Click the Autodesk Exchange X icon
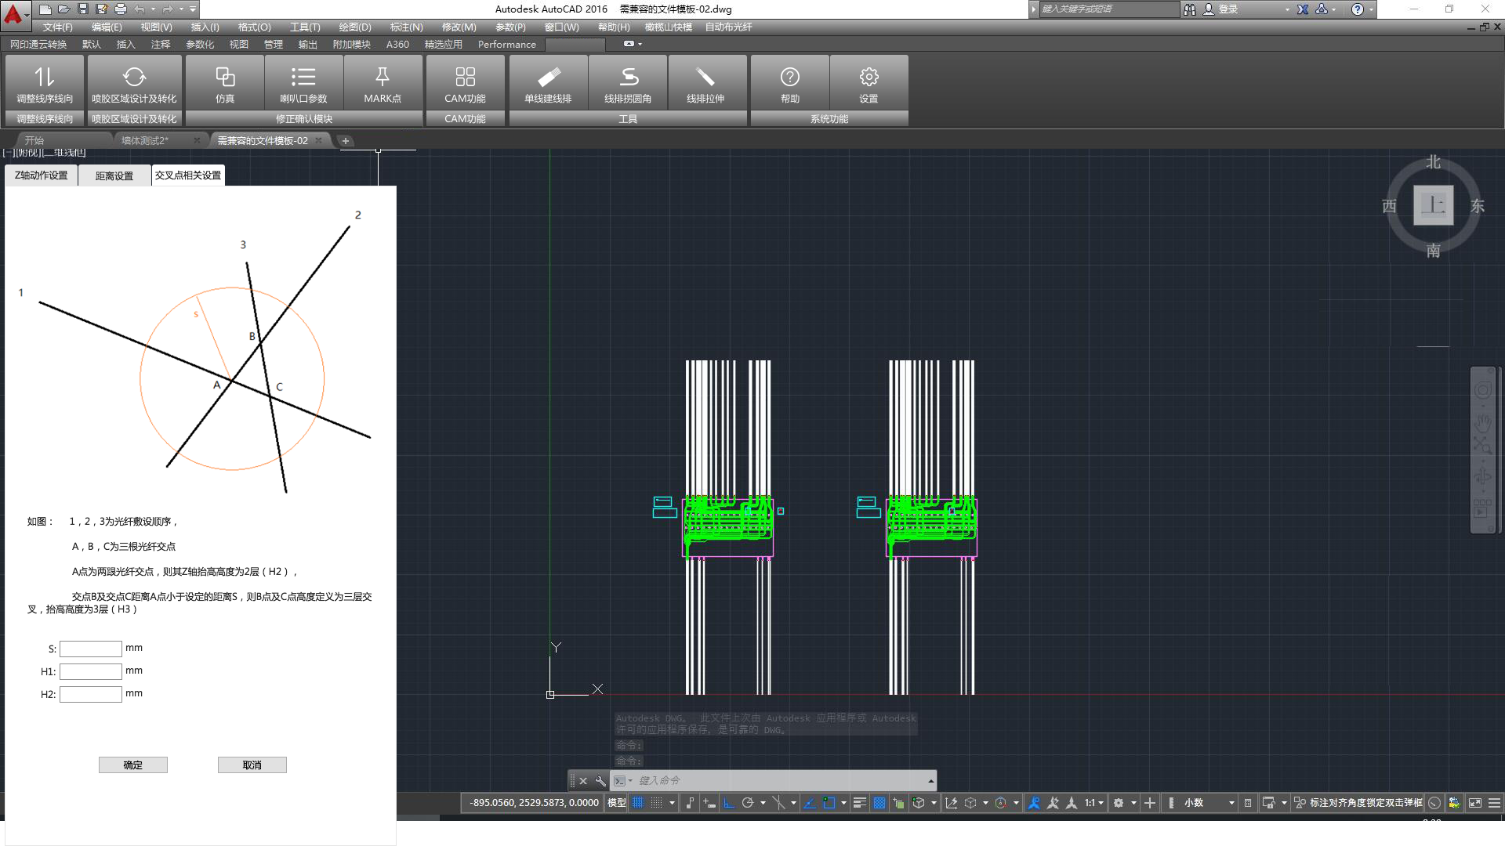1505x846 pixels. coord(1302,9)
